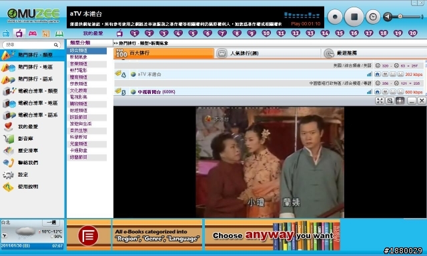Viewport: 427px width, 256px height.
Task: Click the video fit-to-window icon
Action: 400,101
